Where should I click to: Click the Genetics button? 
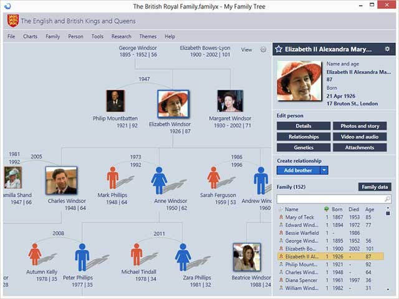[303, 147]
